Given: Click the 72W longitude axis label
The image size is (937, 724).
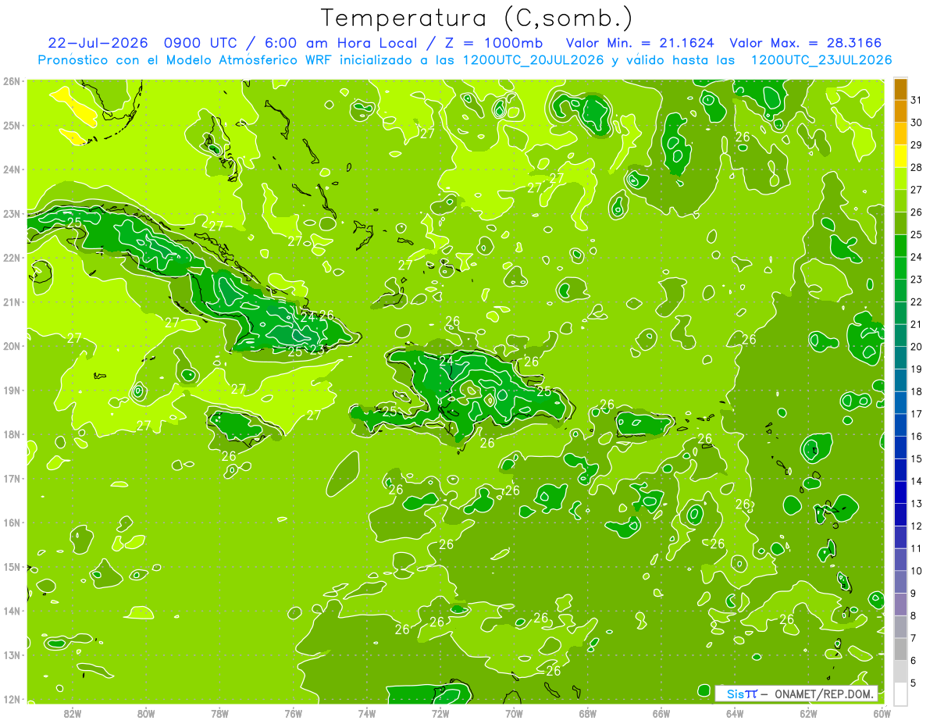Looking at the screenshot, I should 440,712.
